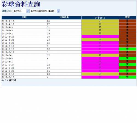Click the 2012-2-13 date cell

pyautogui.click(x=24, y=77)
